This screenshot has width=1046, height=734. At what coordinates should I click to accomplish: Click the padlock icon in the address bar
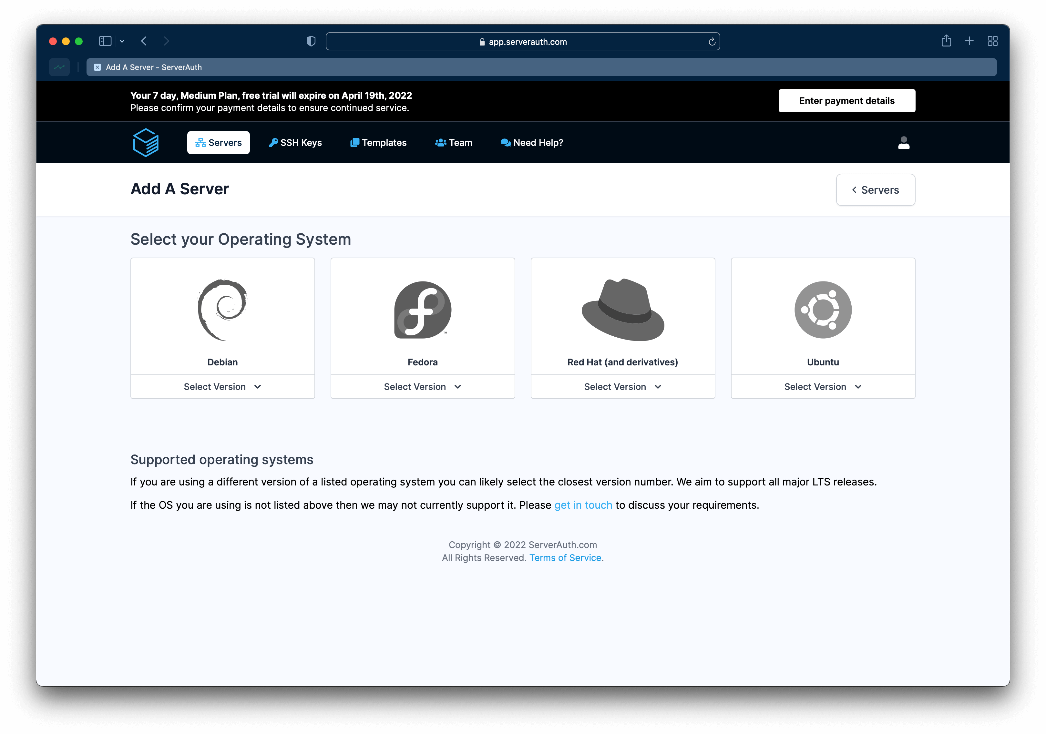pyautogui.click(x=482, y=42)
